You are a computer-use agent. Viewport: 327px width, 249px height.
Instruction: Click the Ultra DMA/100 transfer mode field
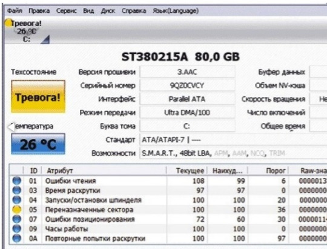click(x=187, y=113)
